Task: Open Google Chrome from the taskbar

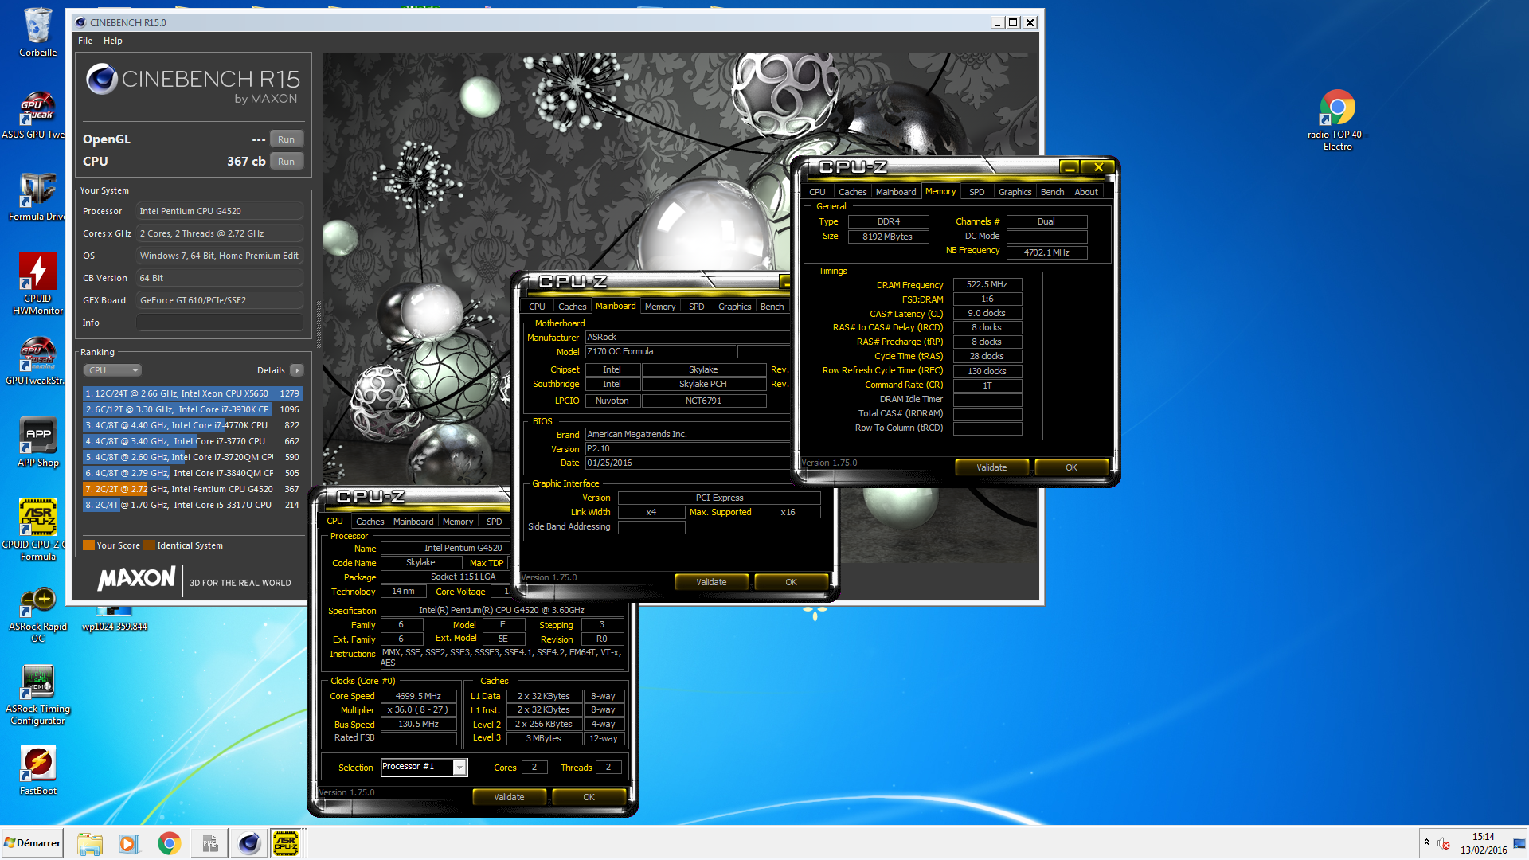Action: pos(169,843)
